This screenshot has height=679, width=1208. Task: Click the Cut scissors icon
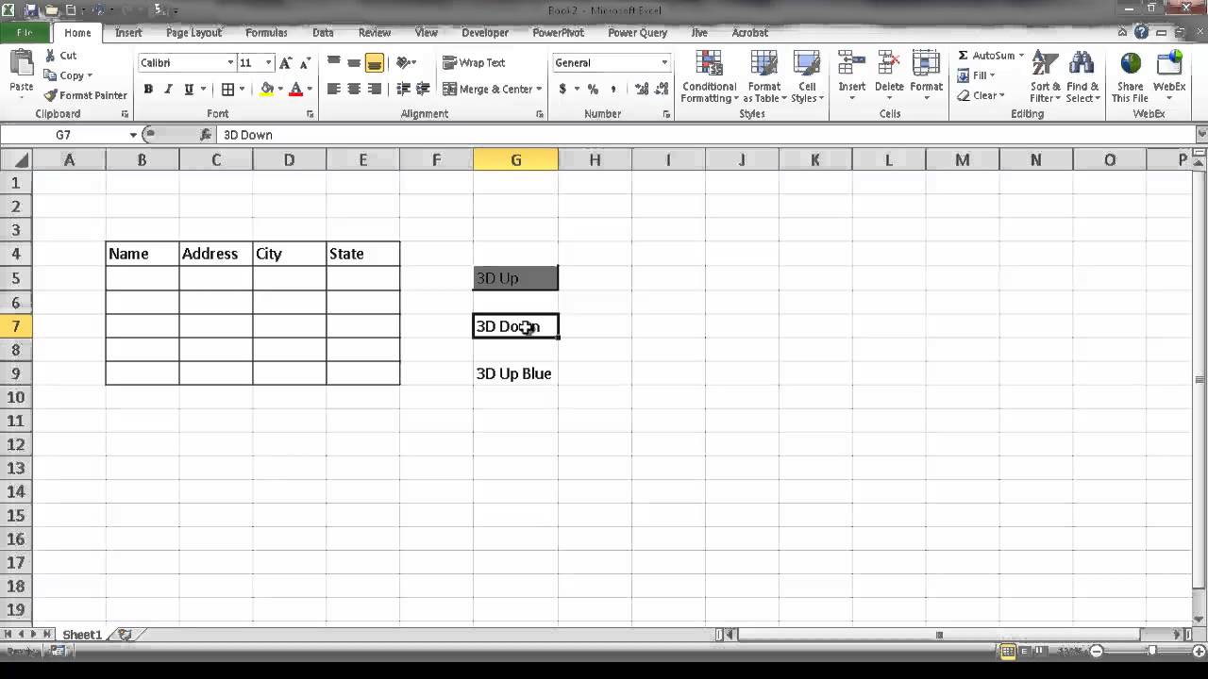point(51,56)
